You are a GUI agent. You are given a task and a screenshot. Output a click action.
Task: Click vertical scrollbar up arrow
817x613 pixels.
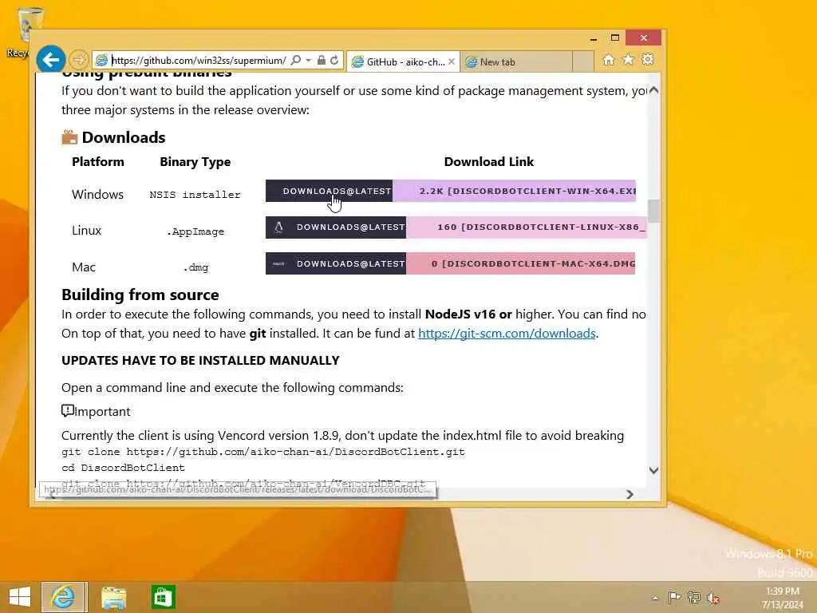[x=653, y=90]
